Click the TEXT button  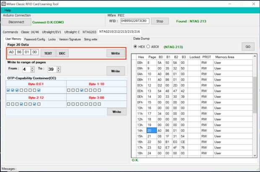pyautogui.click(x=48, y=53)
